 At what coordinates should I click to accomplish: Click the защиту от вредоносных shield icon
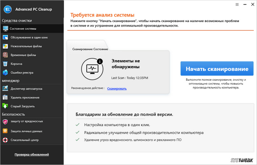pyautogui.click(x=5, y=121)
